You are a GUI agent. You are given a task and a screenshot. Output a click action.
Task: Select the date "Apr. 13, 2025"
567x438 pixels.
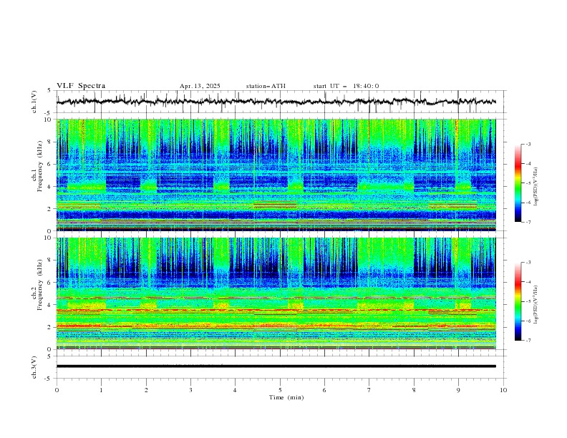[x=200, y=86]
